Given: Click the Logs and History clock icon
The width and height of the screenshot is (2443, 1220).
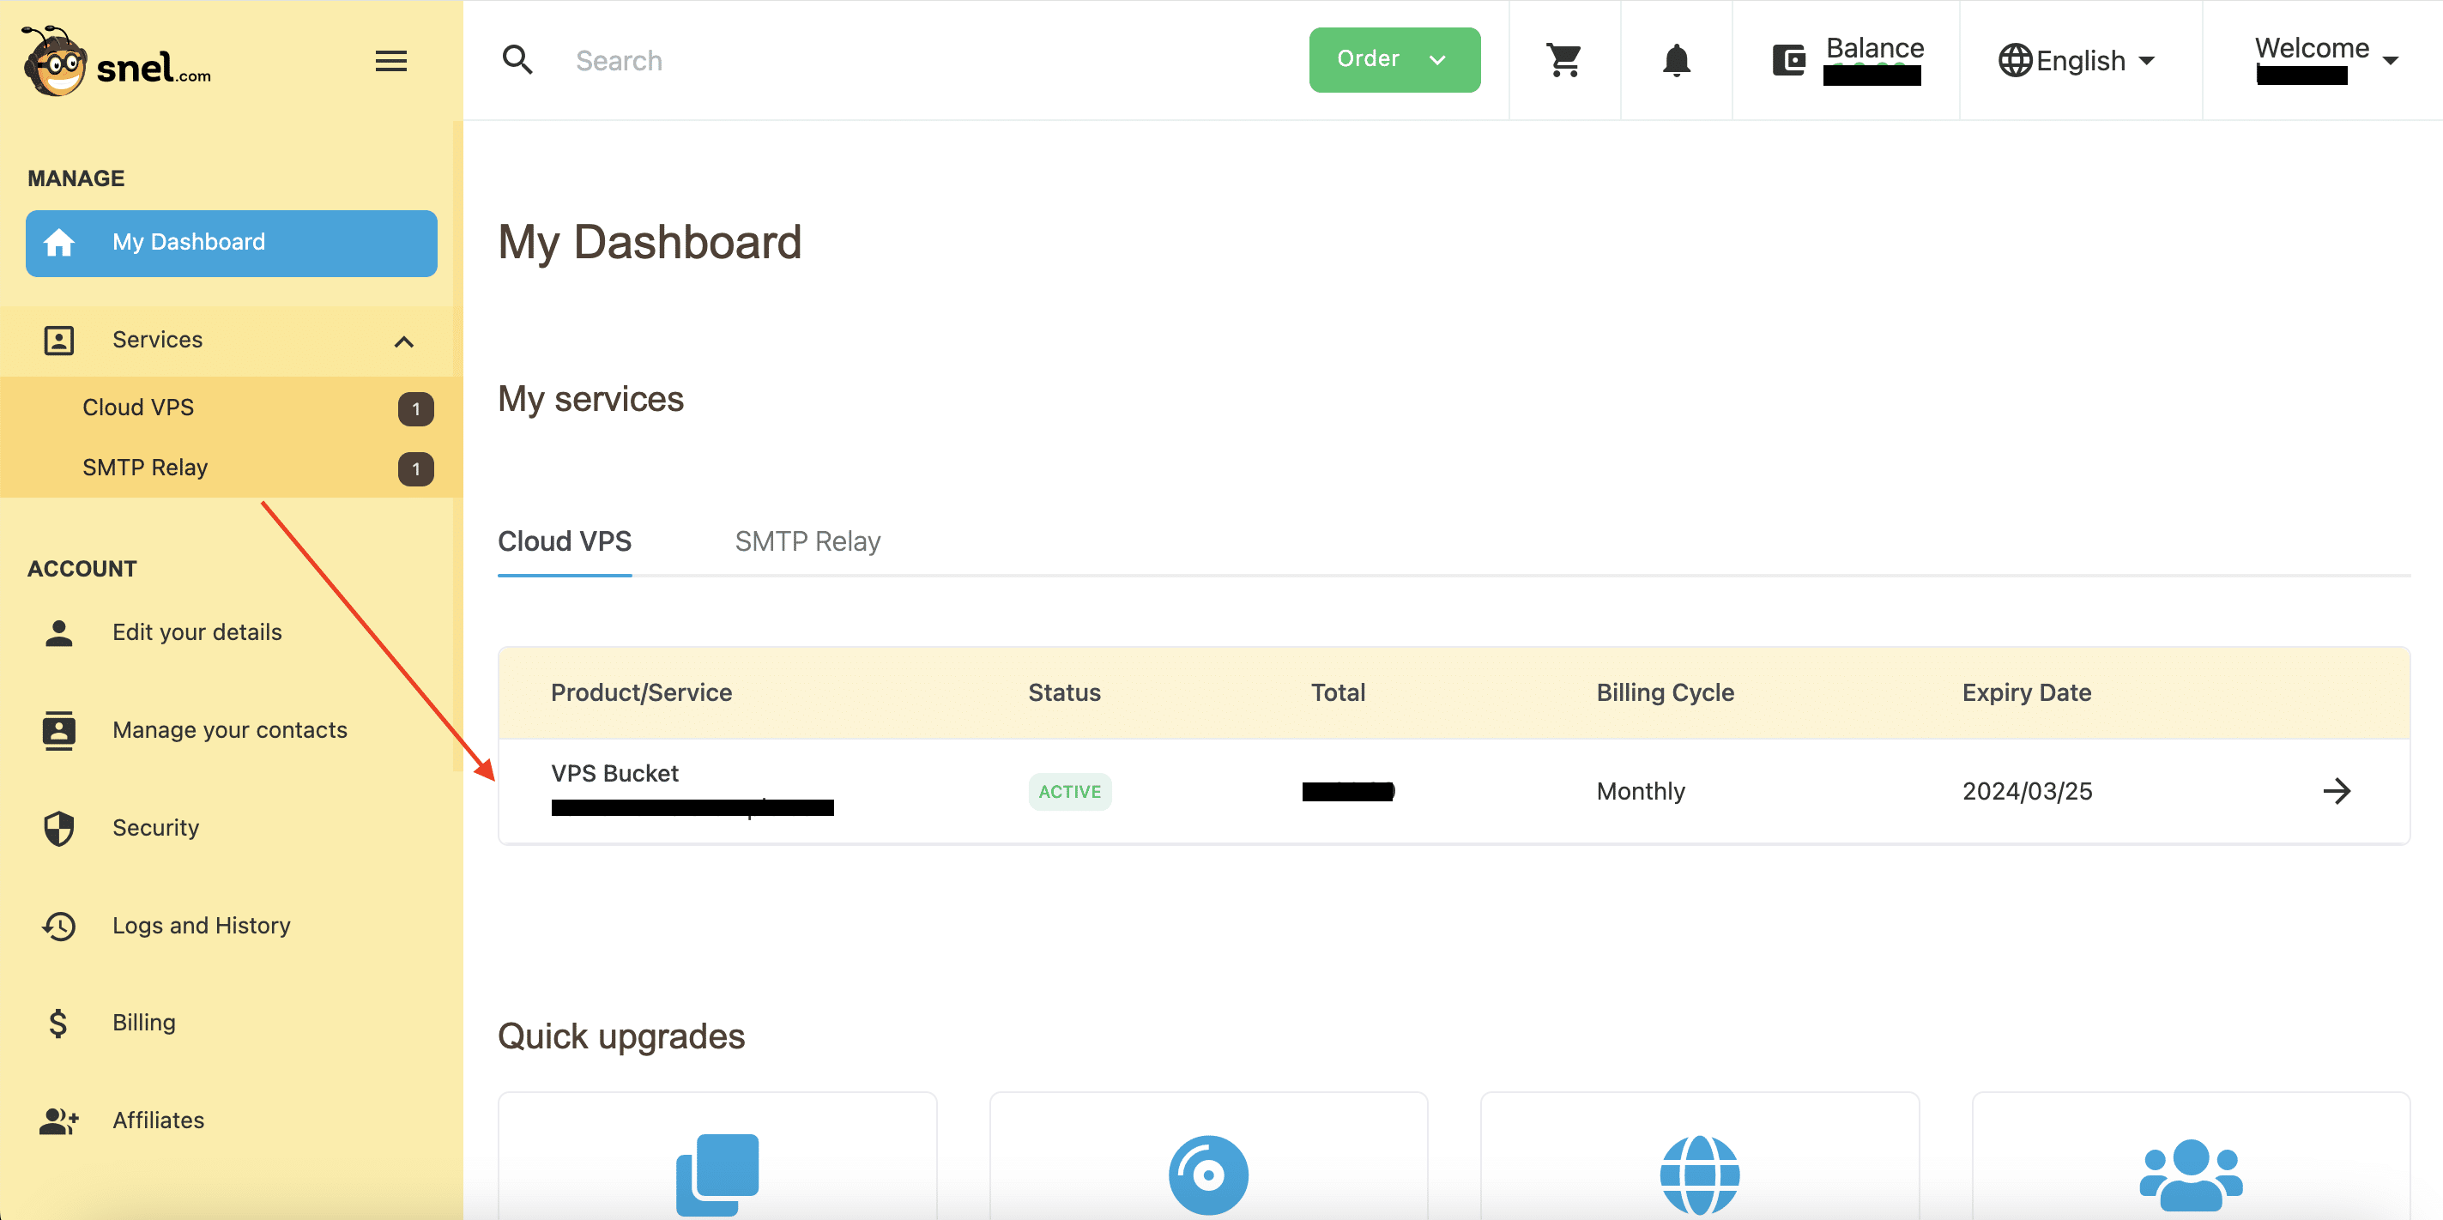Looking at the screenshot, I should coord(59,925).
